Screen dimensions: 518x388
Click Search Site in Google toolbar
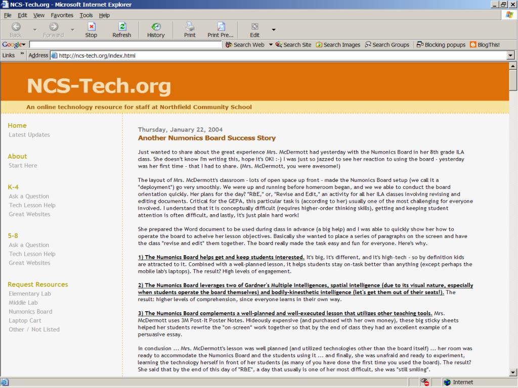point(293,44)
